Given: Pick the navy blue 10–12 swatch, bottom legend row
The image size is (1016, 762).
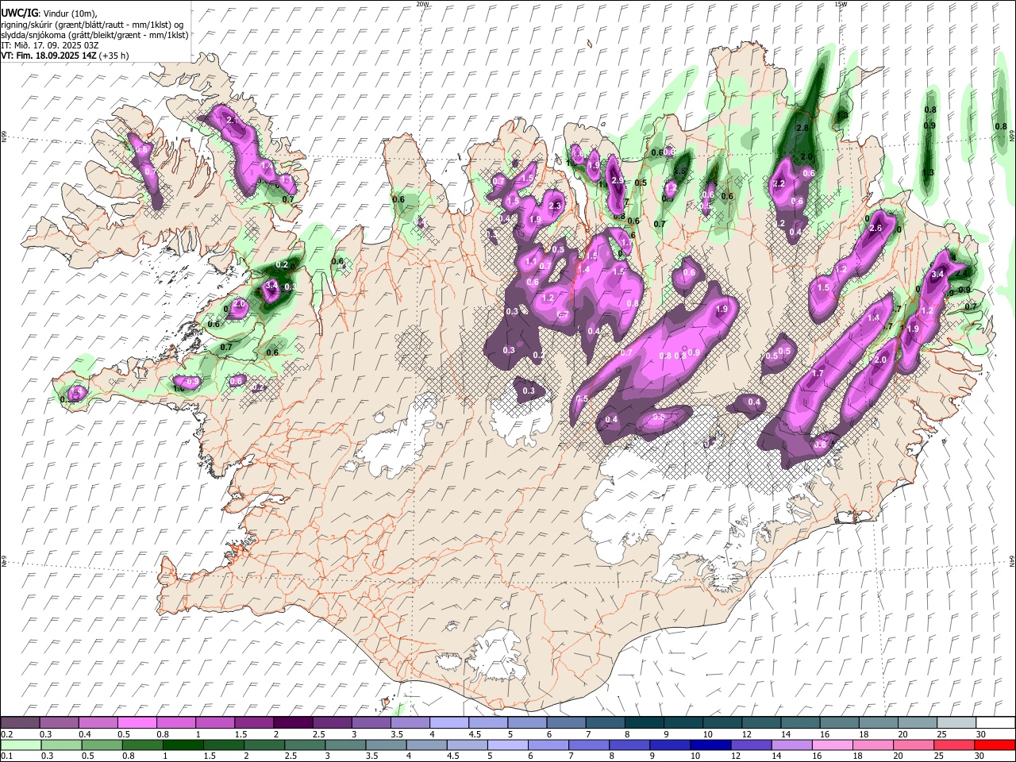Looking at the screenshot, I should pyautogui.click(x=710, y=745).
